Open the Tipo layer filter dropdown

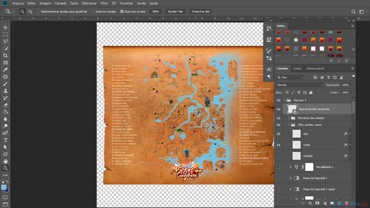292,77
